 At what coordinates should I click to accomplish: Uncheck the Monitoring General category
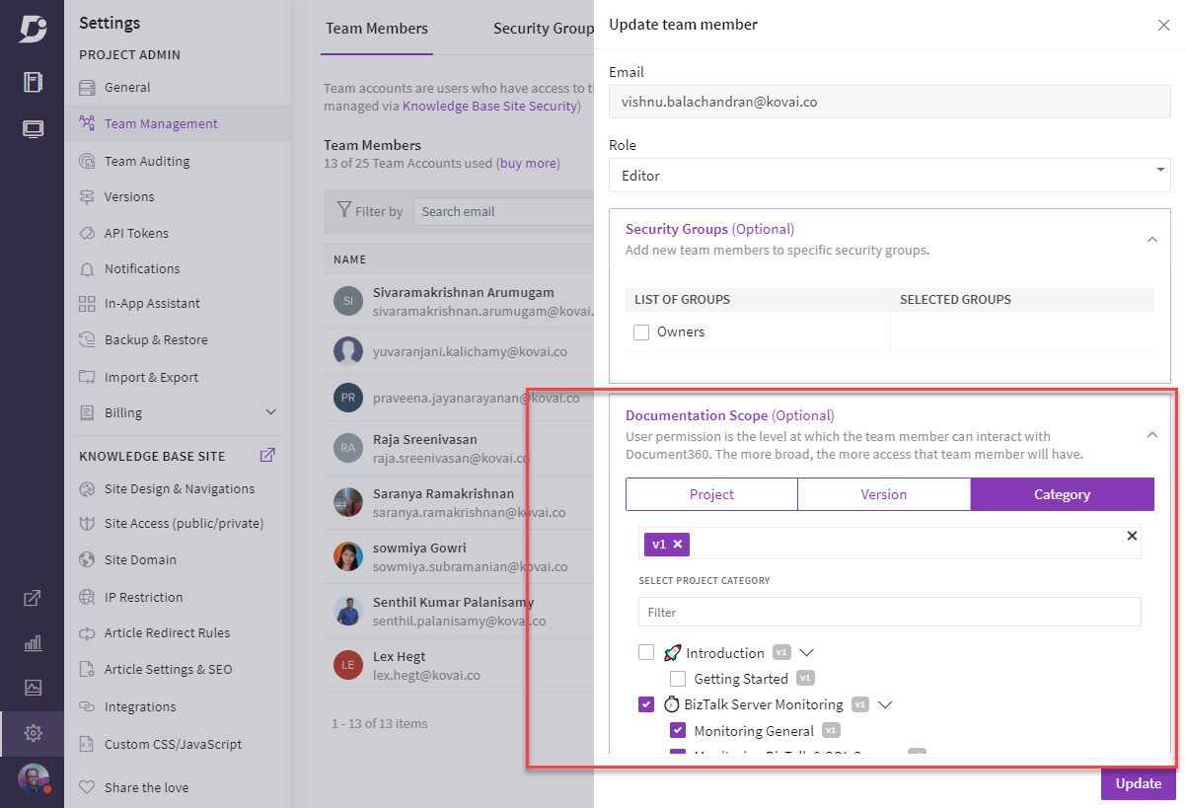(678, 730)
